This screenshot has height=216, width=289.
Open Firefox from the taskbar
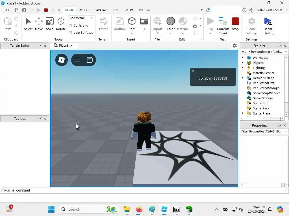click(x=139, y=209)
